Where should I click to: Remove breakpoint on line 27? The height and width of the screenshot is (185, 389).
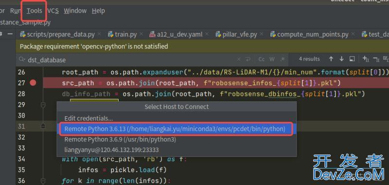[x=33, y=83]
